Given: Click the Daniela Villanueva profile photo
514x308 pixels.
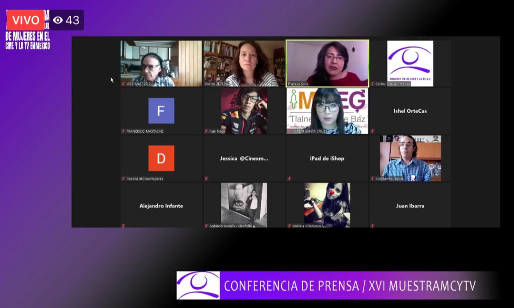Looking at the screenshot, I should pyautogui.click(x=327, y=204).
